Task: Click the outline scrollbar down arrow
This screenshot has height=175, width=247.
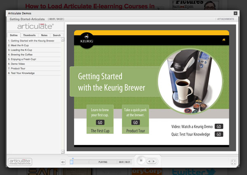Action: pyautogui.click(x=63, y=152)
